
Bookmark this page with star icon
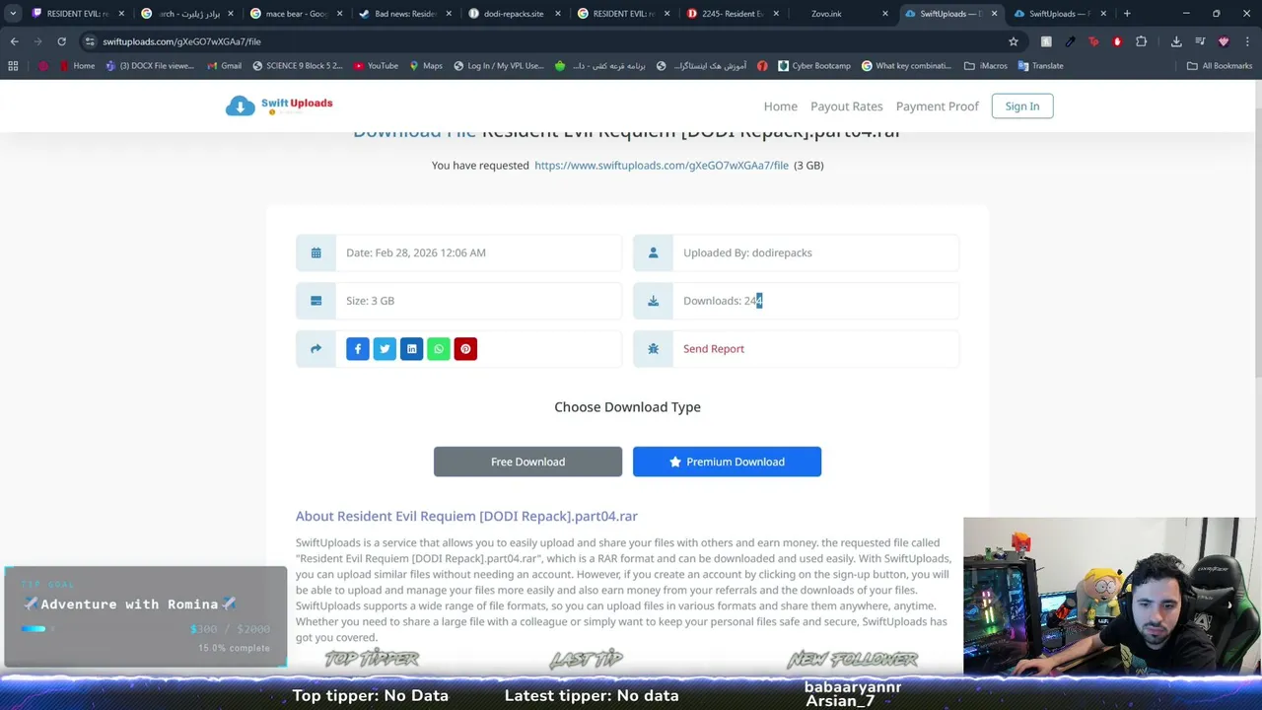(x=1013, y=41)
